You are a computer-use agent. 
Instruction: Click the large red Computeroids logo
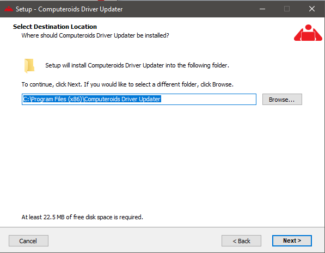tap(308, 33)
